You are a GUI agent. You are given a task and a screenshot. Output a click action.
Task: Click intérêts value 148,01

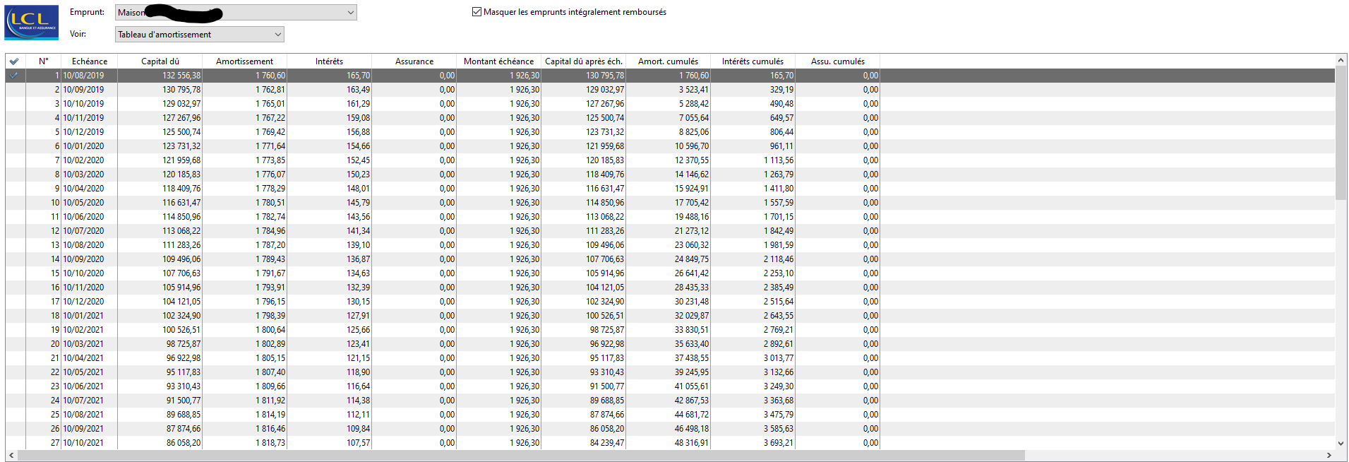[x=358, y=189]
